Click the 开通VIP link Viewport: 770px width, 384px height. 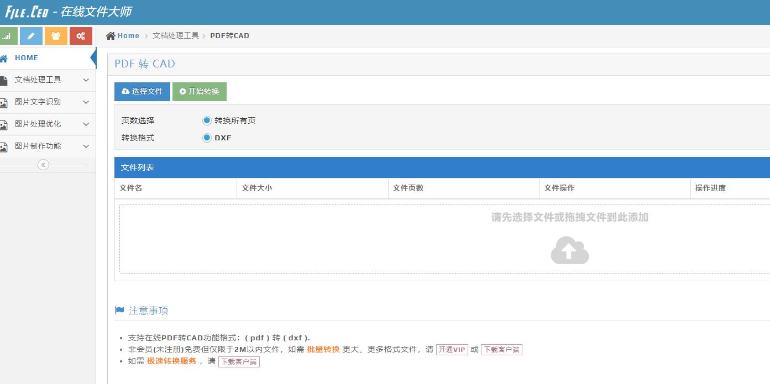click(452, 349)
